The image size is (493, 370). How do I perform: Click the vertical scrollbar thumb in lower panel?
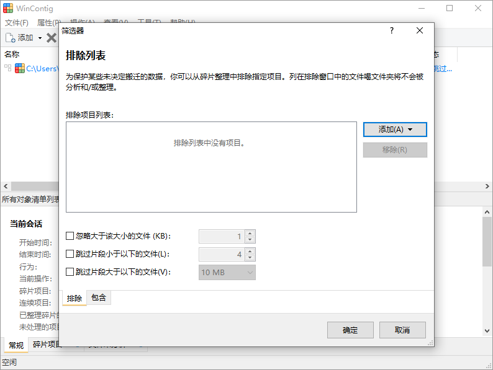487,242
